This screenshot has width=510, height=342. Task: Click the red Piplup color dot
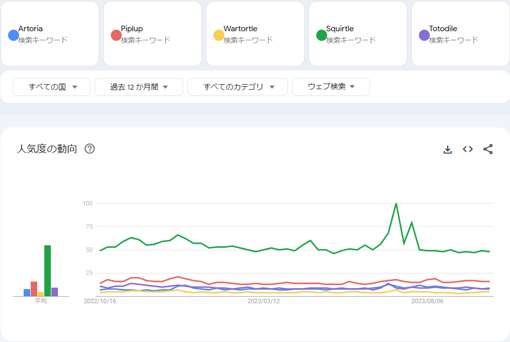click(116, 35)
